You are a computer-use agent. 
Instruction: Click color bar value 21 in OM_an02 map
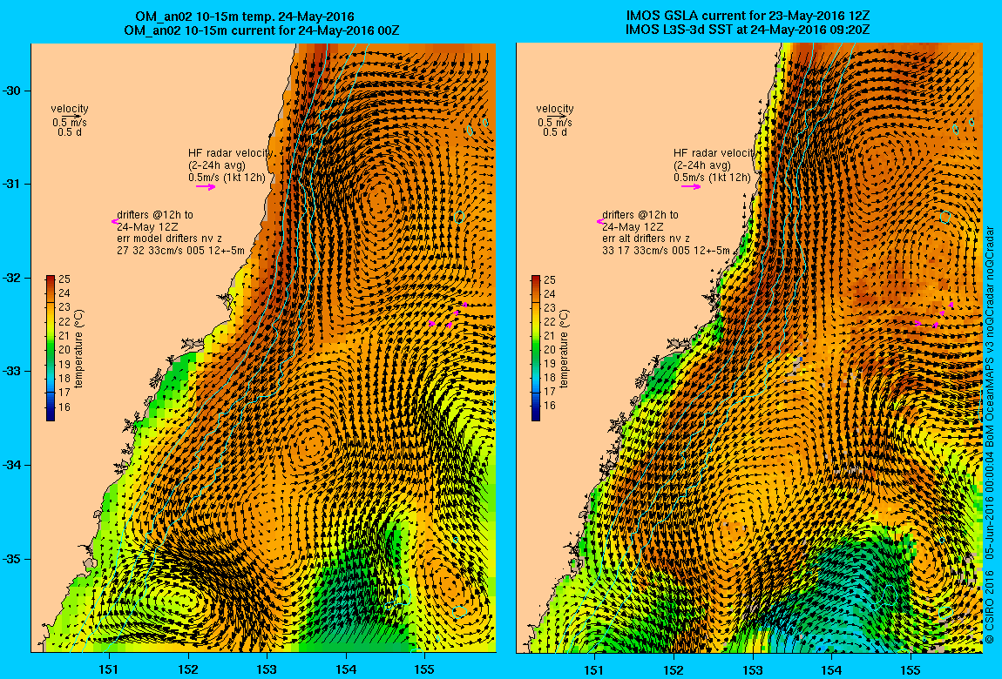(x=64, y=336)
